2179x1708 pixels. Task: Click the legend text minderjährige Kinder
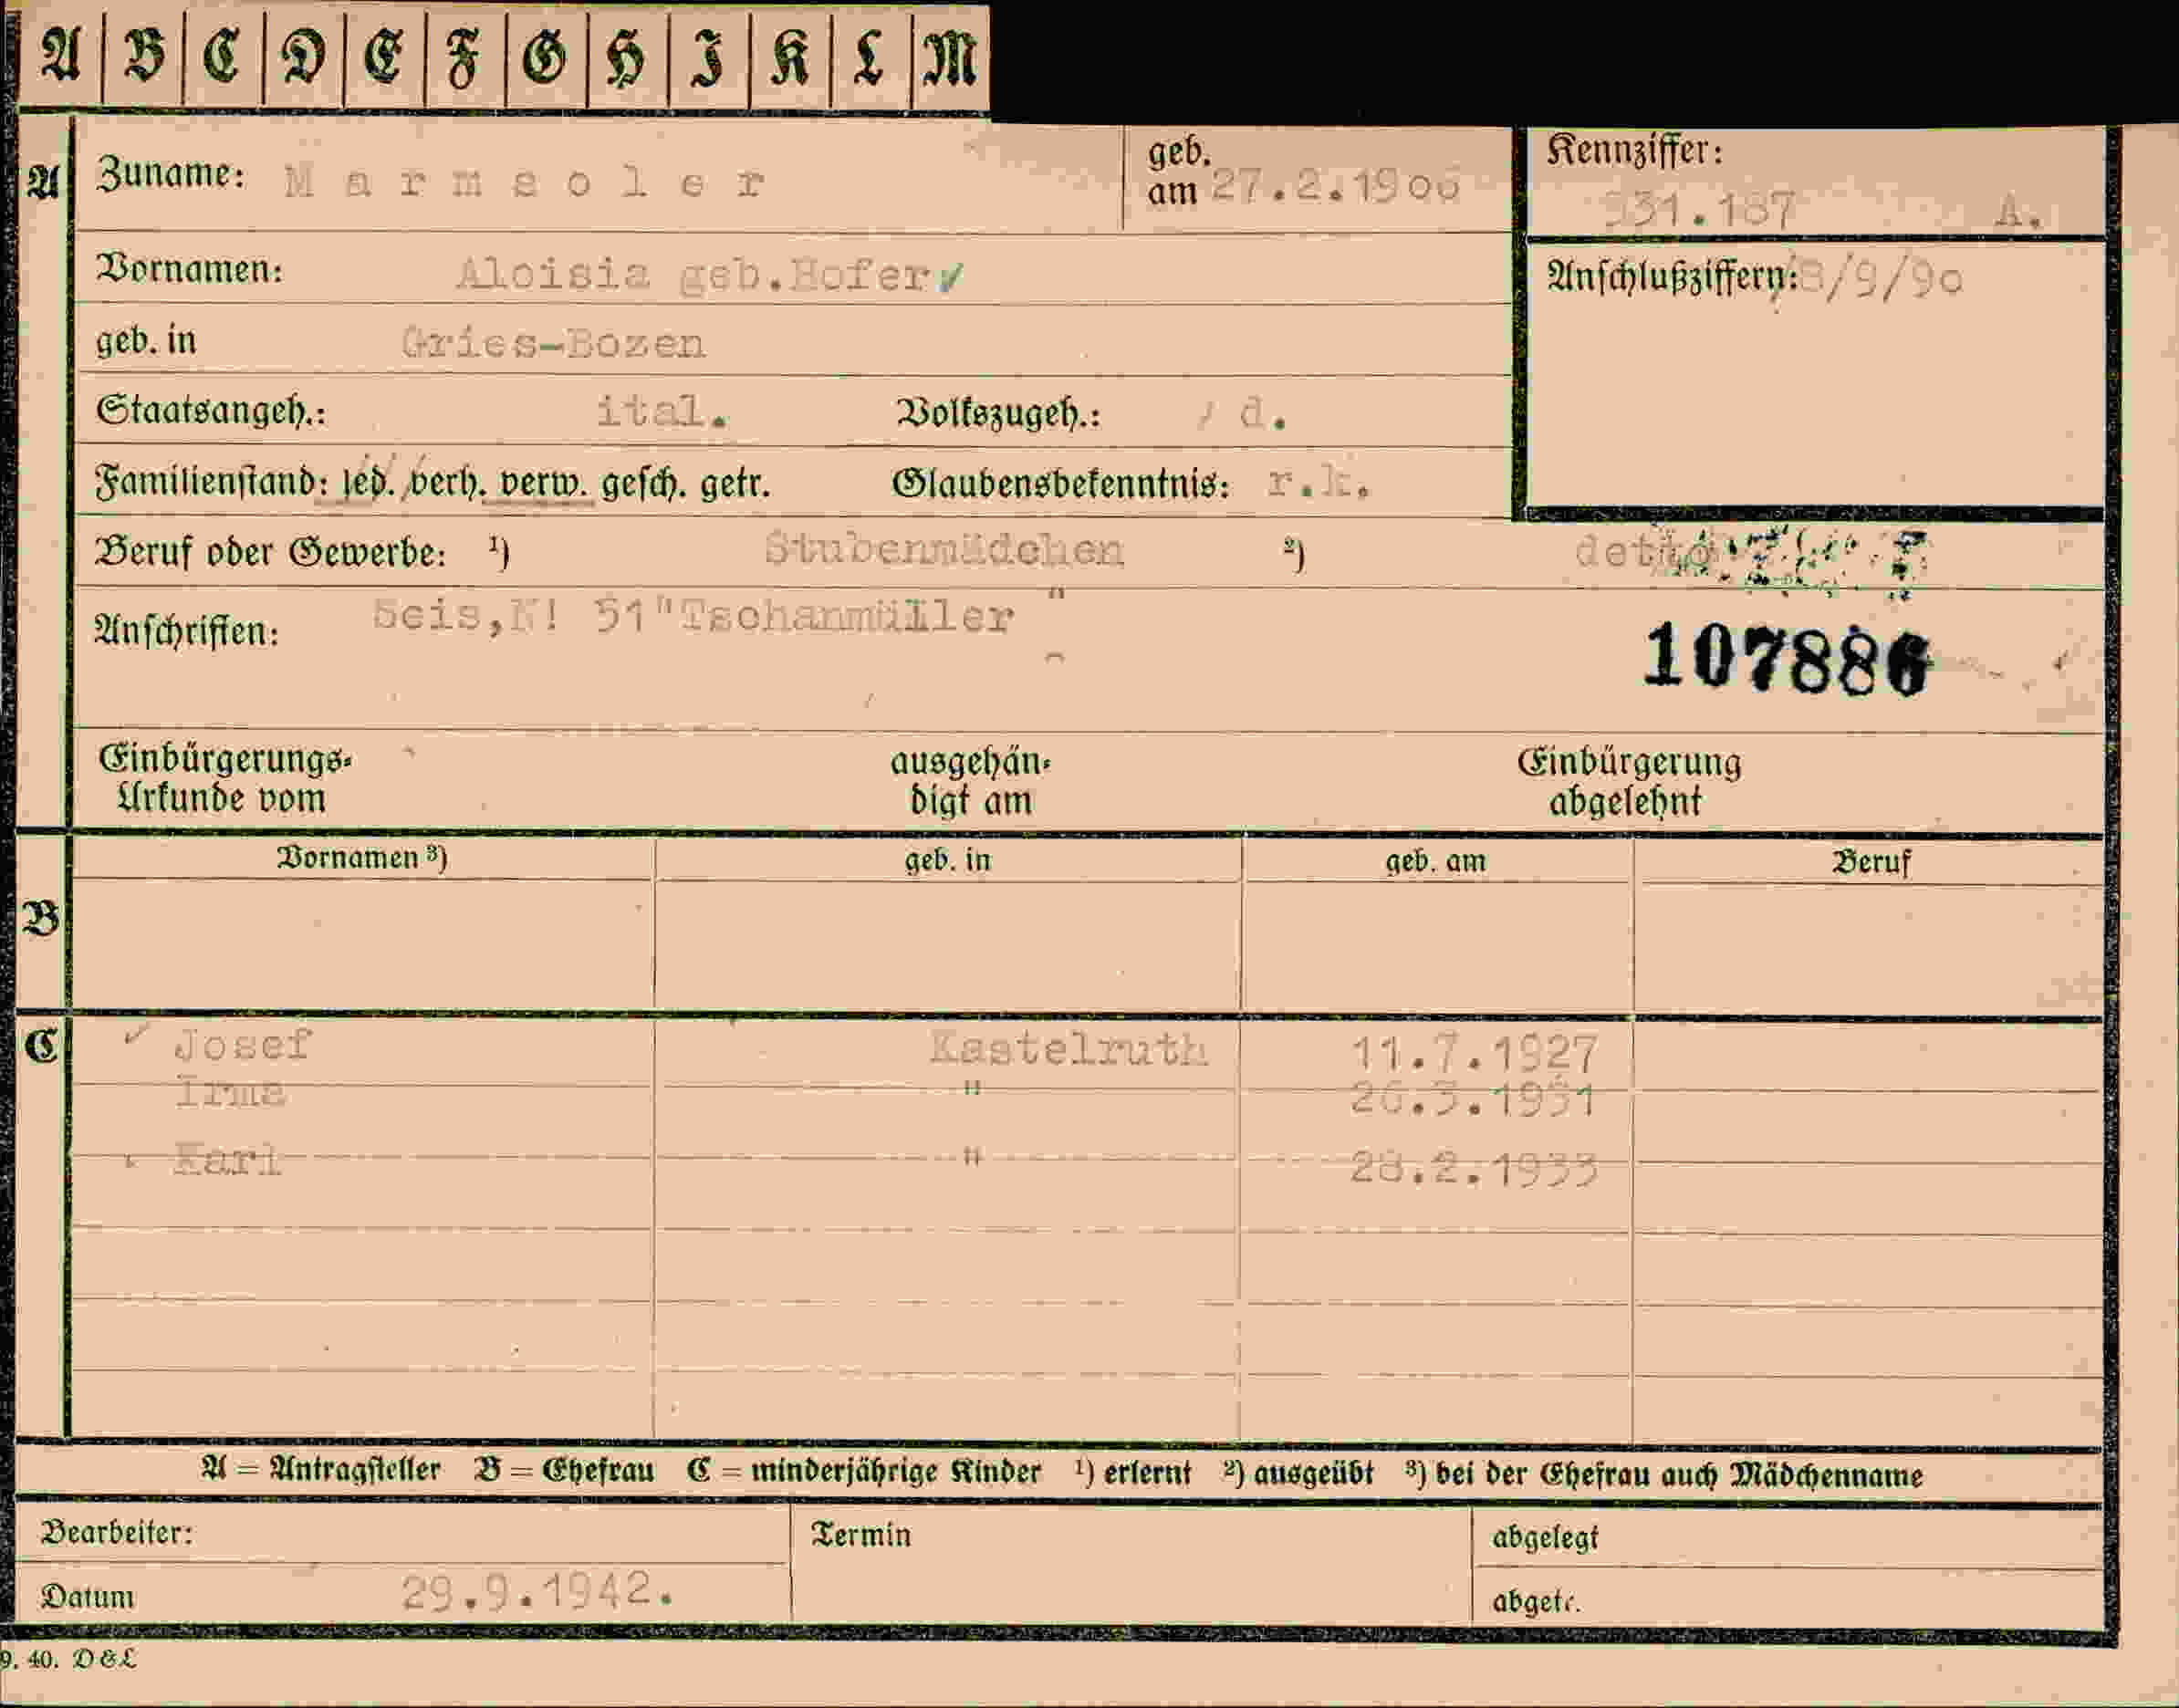895,1472
